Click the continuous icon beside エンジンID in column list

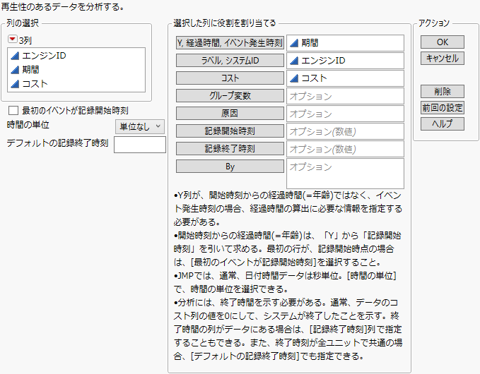15,56
